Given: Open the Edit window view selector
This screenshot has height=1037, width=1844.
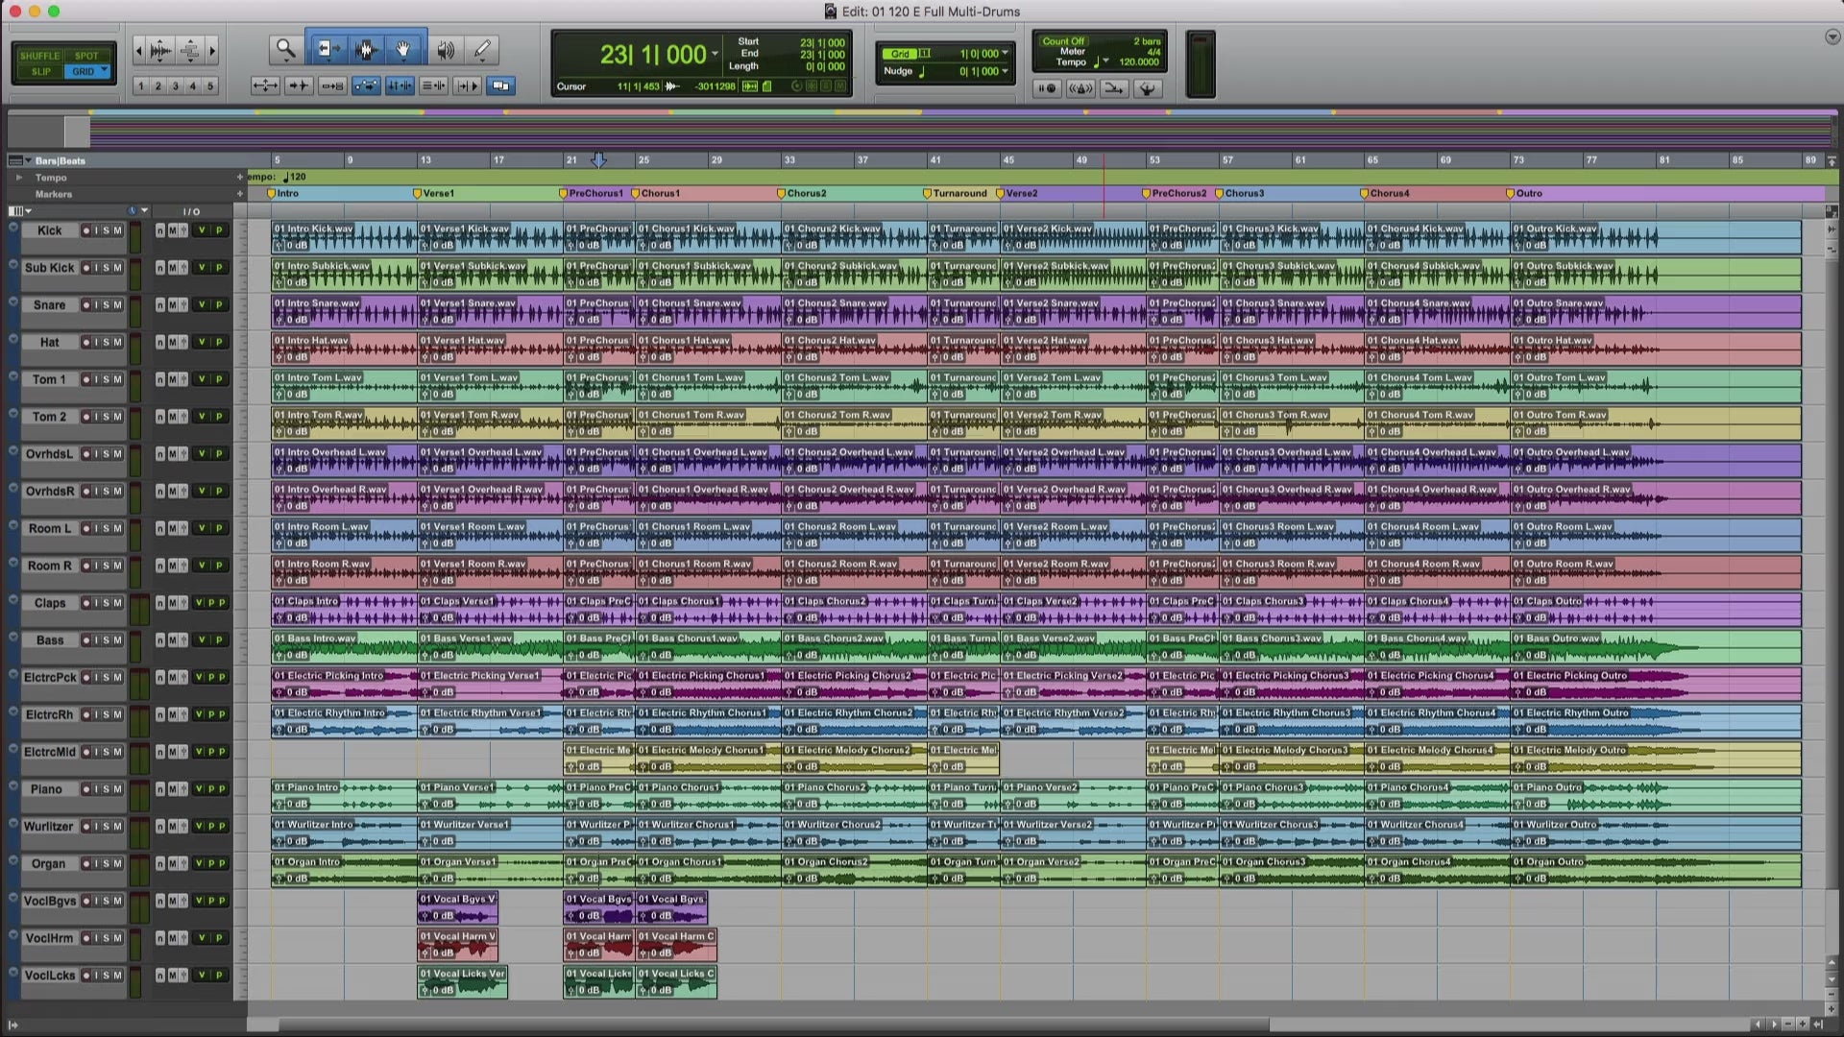Looking at the screenshot, I should 20,210.
